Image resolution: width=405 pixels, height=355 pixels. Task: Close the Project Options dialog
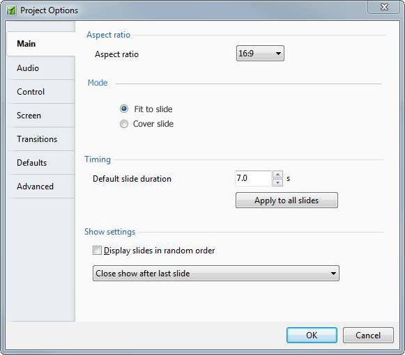pyautogui.click(x=384, y=7)
